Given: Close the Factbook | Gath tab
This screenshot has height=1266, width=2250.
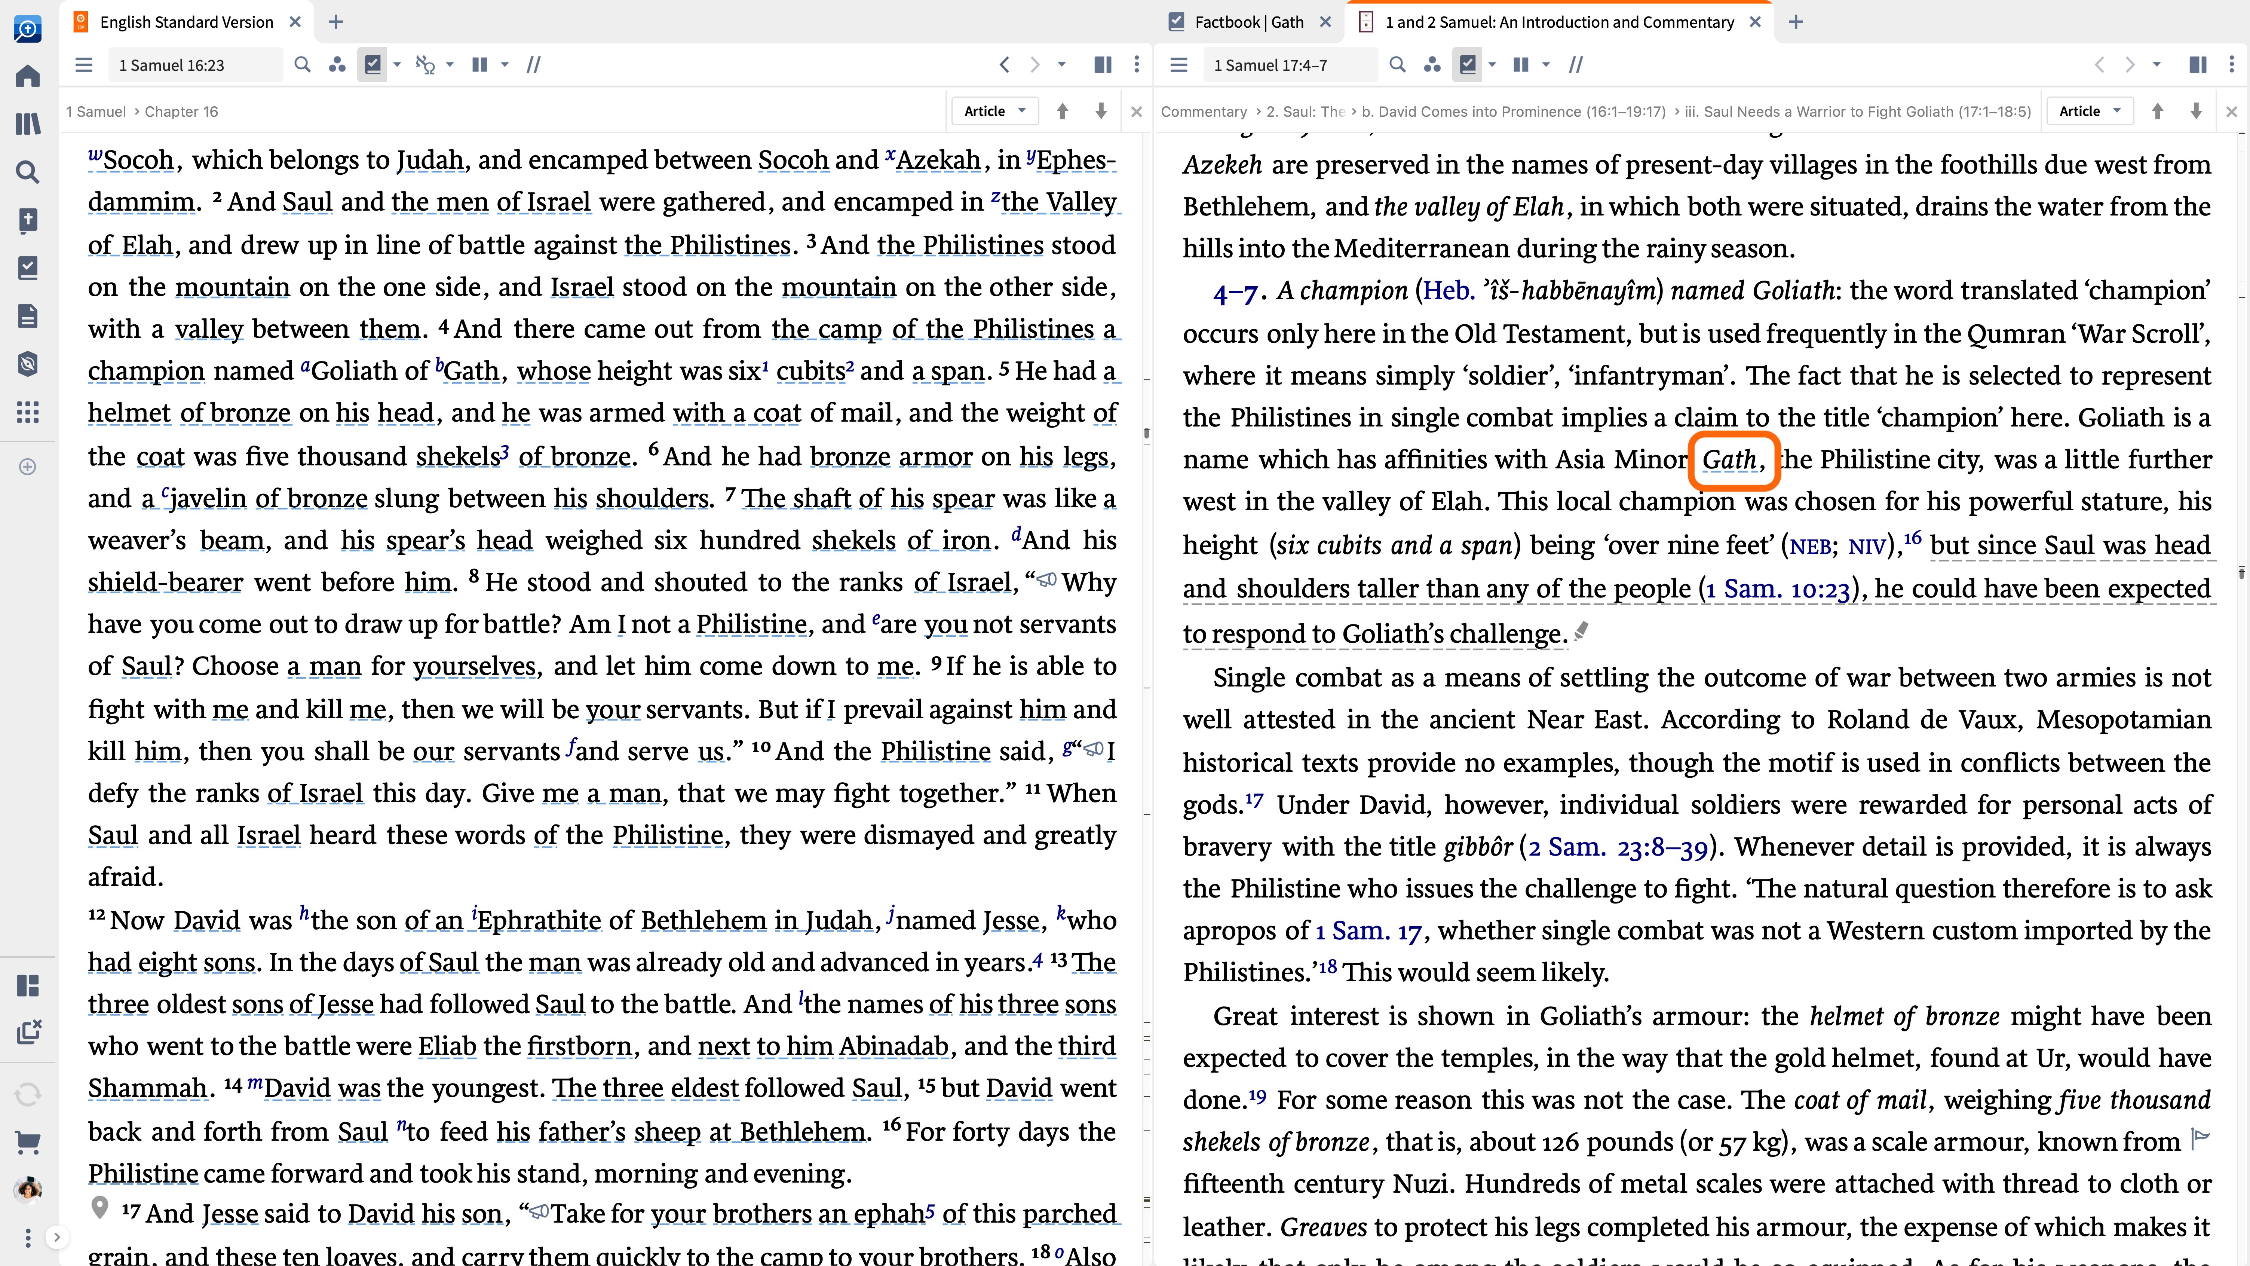Looking at the screenshot, I should [x=1326, y=22].
